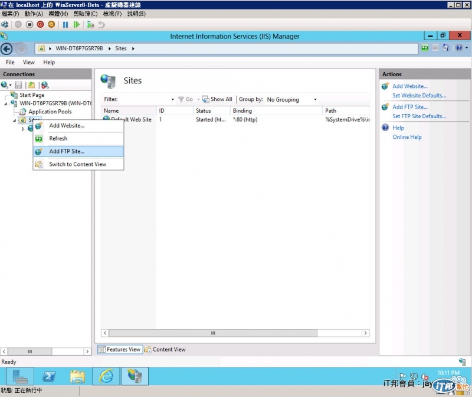Screen dimensions: 472x397
Task: Open the 檔案(F) menu in VM window
Action: click(10, 14)
